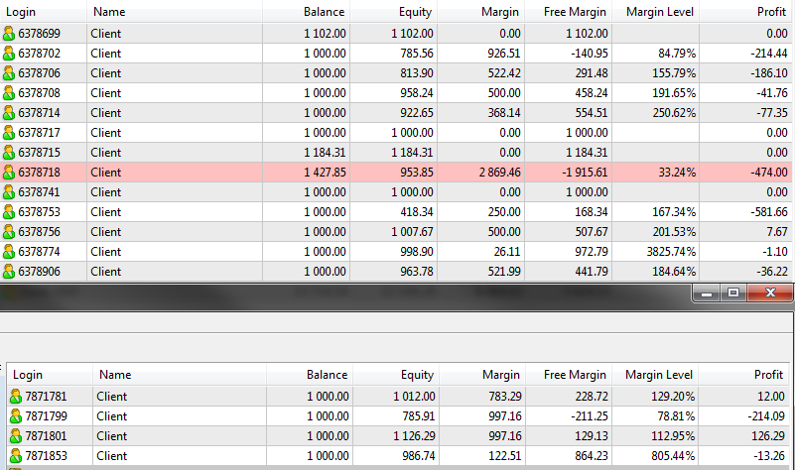The width and height of the screenshot is (795, 470).
Task: Sort lower table by Name column header
Action: tap(180, 375)
